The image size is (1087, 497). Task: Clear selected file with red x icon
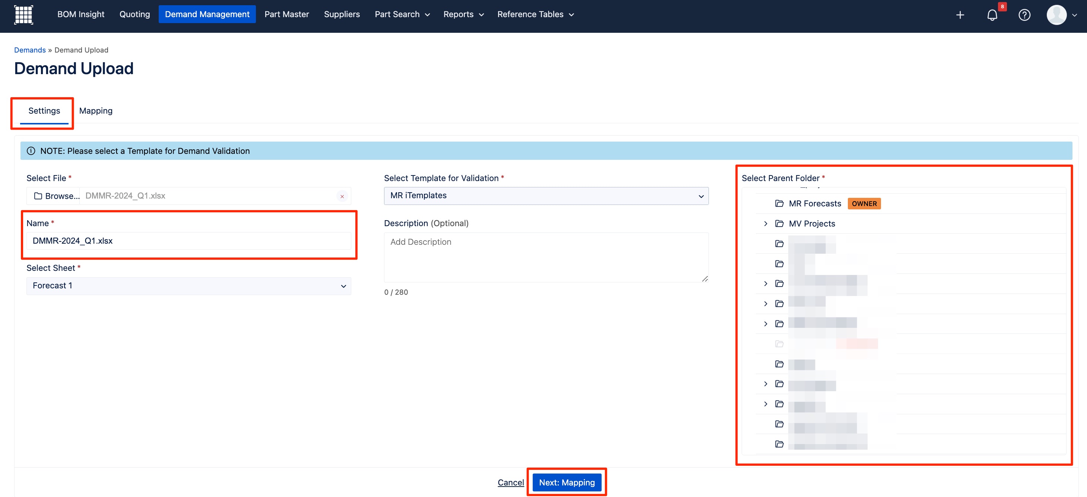[342, 196]
